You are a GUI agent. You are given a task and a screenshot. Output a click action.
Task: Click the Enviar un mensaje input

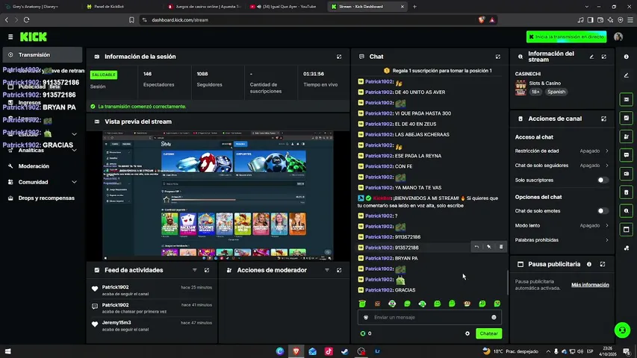(430, 318)
